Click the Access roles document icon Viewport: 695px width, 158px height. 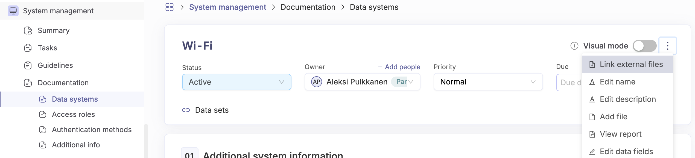tap(43, 114)
